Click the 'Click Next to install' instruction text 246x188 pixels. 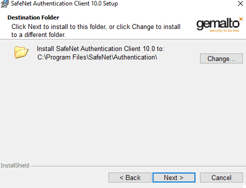[96, 30]
